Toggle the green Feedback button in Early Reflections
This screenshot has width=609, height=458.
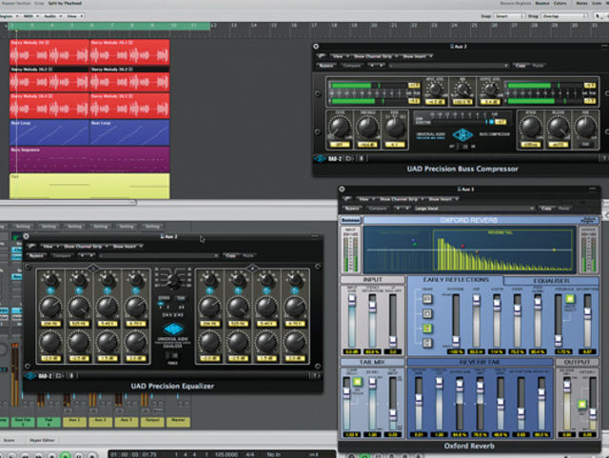coord(569,299)
